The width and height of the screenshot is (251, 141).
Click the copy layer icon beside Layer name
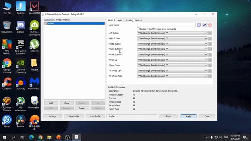coord(199,25)
